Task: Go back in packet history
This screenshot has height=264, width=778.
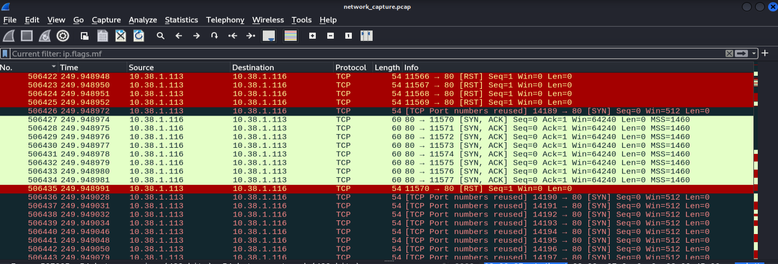Action: tap(179, 36)
